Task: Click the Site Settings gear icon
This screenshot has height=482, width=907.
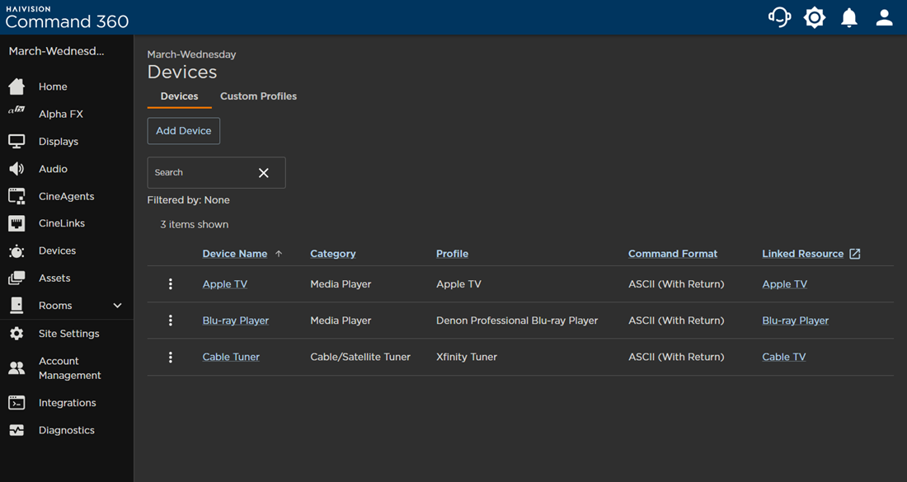Action: pos(16,334)
